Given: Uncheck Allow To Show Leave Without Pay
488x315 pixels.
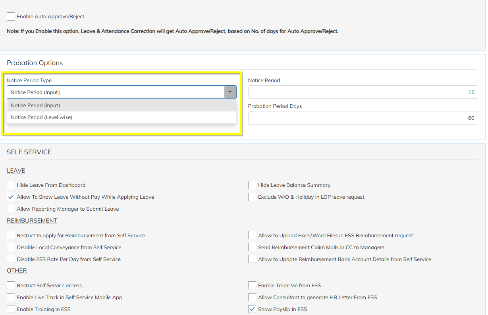Looking at the screenshot, I should (11, 197).
